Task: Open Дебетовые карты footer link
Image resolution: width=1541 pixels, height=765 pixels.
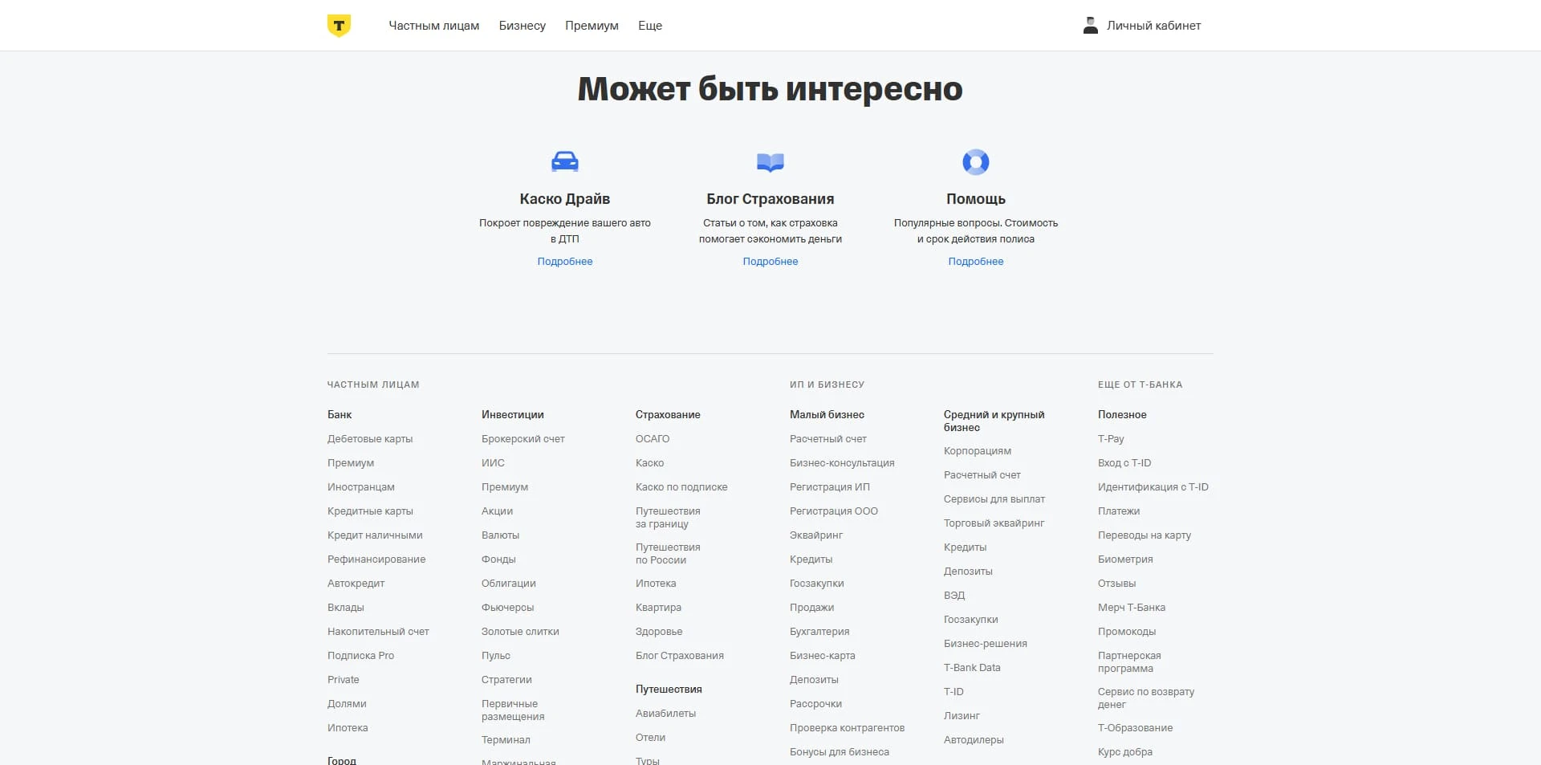Action: click(x=370, y=439)
